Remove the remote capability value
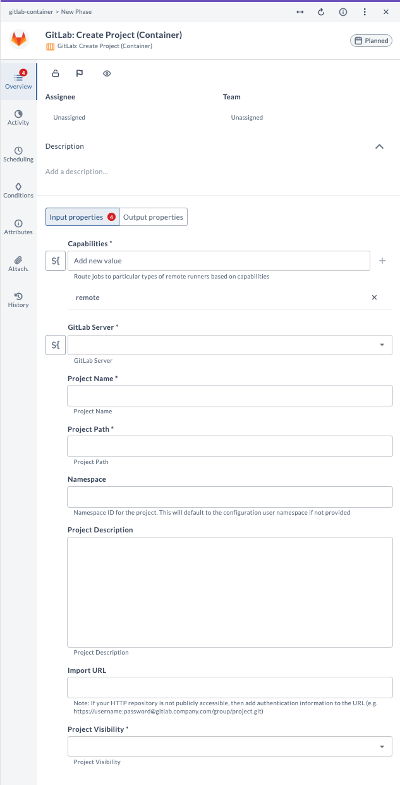 [374, 298]
